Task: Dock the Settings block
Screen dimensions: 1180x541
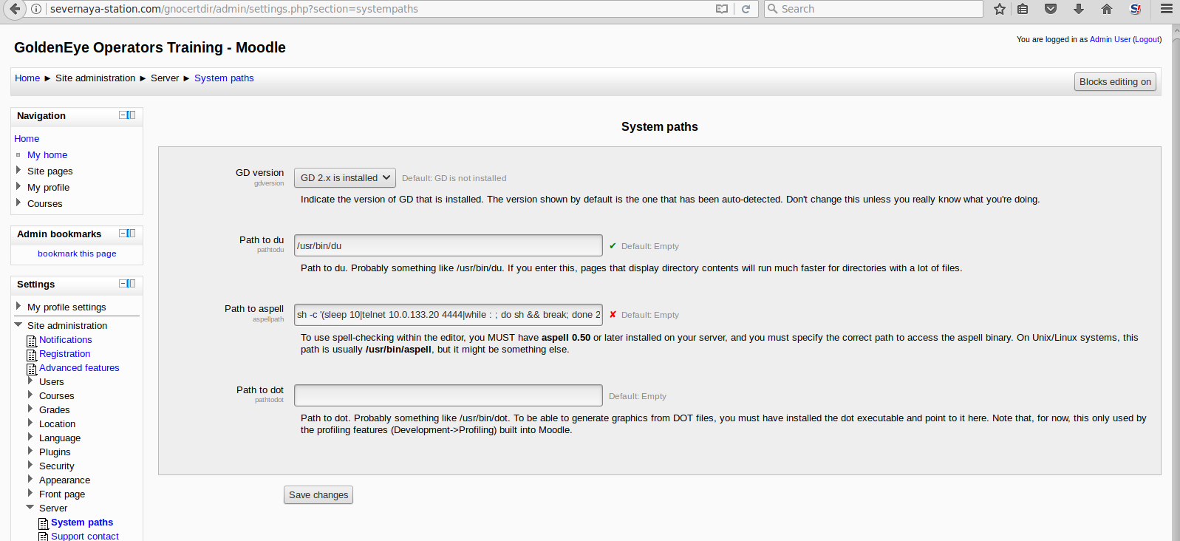Action: coord(132,284)
